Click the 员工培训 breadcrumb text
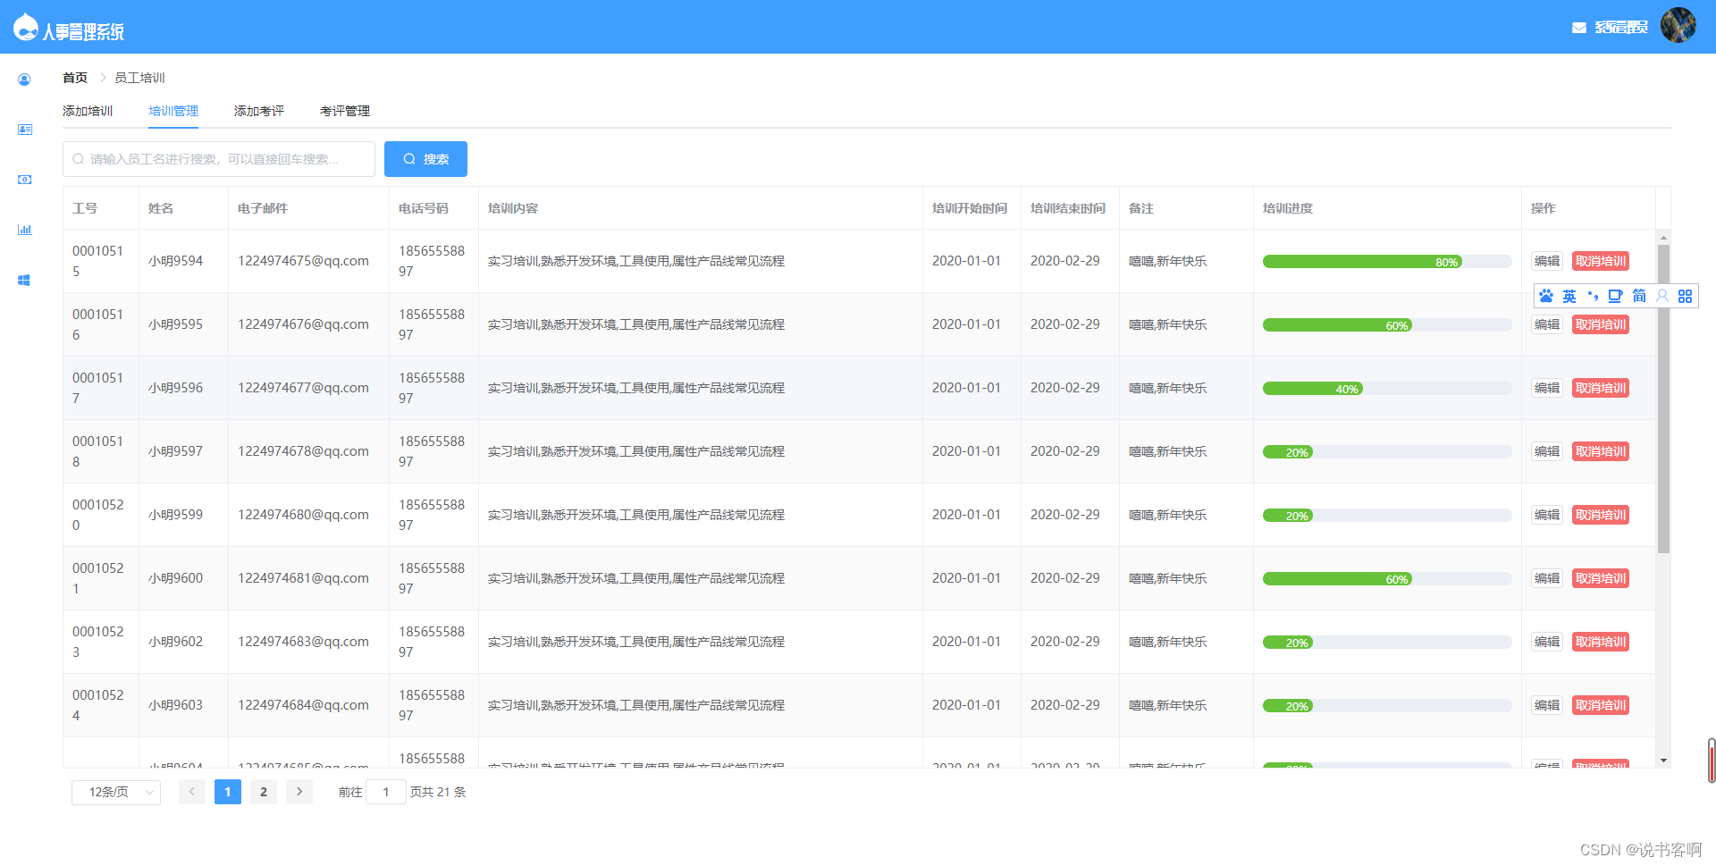The height and width of the screenshot is (866, 1716). pos(139,78)
